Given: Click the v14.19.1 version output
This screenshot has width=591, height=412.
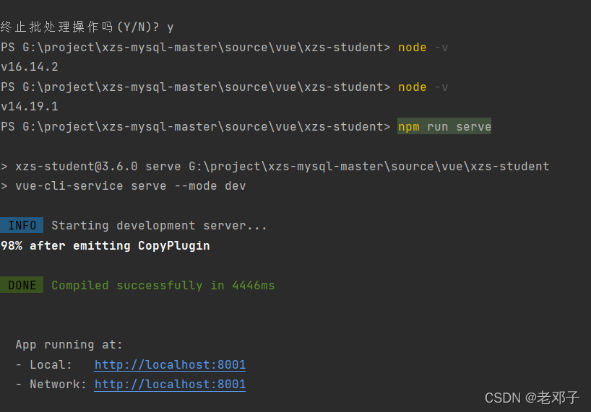Looking at the screenshot, I should pyautogui.click(x=30, y=107).
